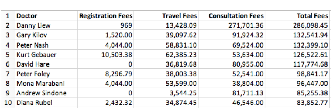
Task: Click the Danny Liew name cell
Action: (46, 25)
